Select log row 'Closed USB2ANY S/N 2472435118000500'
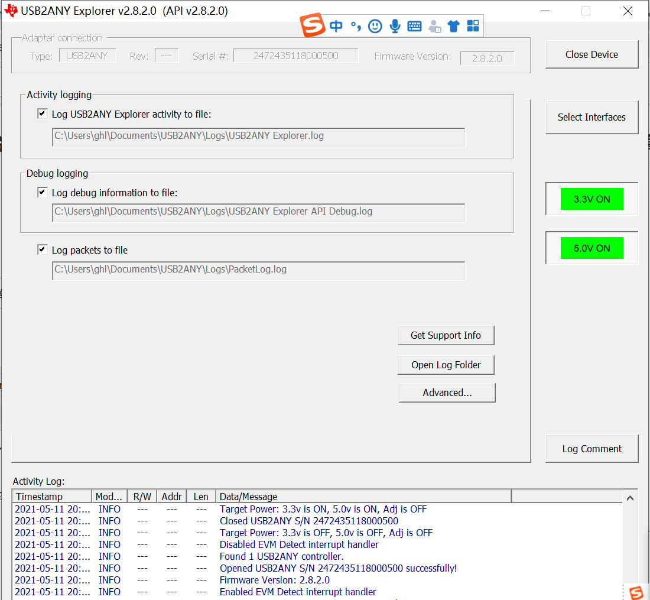 (317, 521)
